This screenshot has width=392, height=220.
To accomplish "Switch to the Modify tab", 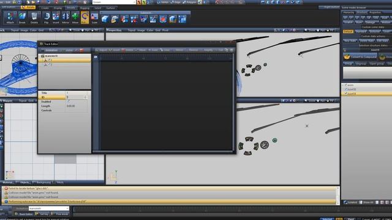I will pyautogui.click(x=71, y=8).
